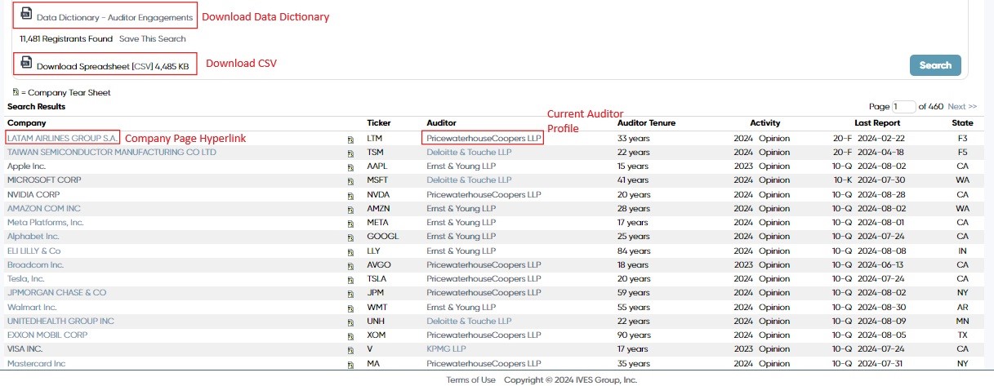Open Apple Inc. tear sheet icon

(350, 166)
